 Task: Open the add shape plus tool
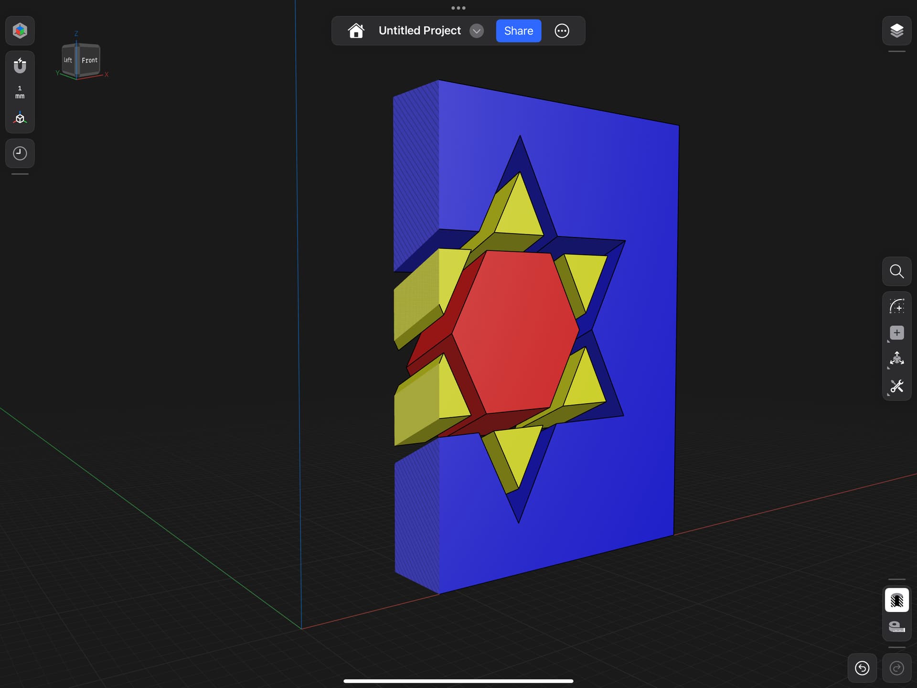[x=896, y=333]
